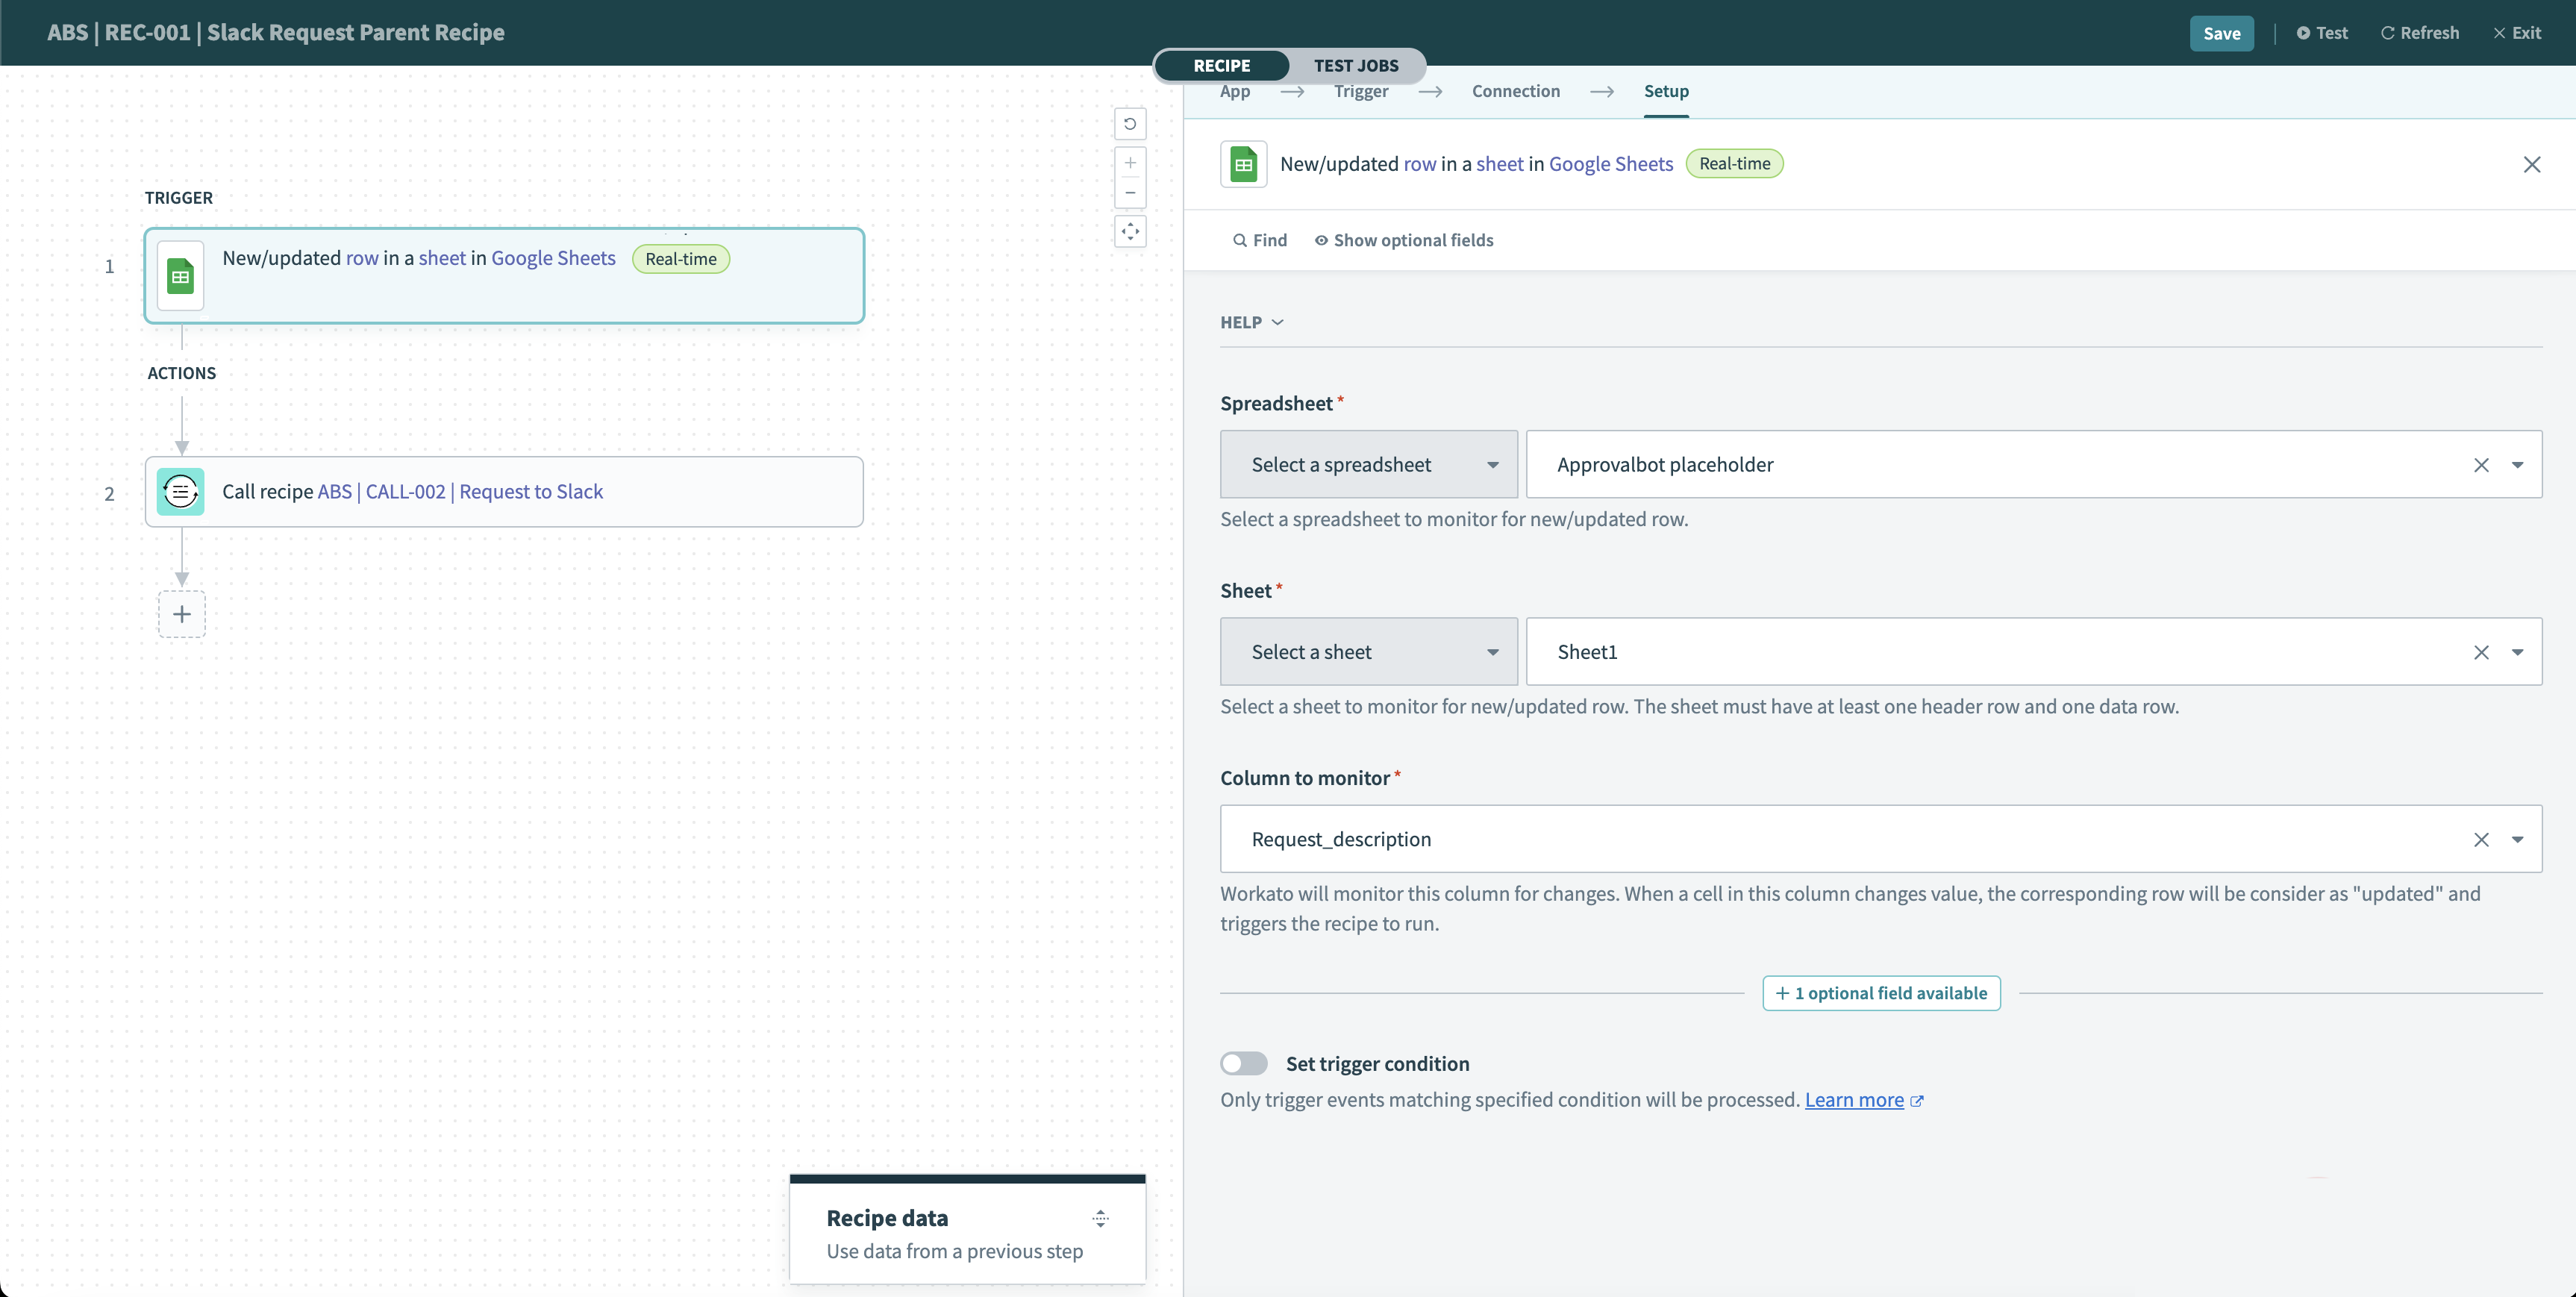Zoom out on the recipe canvas
Screen dimensions: 2576x1297
click(1130, 193)
